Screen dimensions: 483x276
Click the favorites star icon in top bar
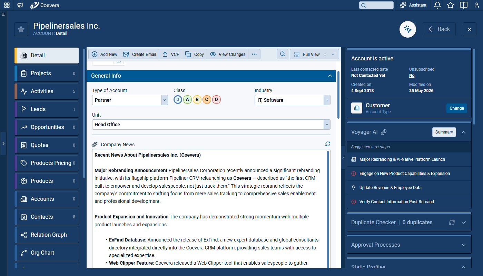pos(451,5)
